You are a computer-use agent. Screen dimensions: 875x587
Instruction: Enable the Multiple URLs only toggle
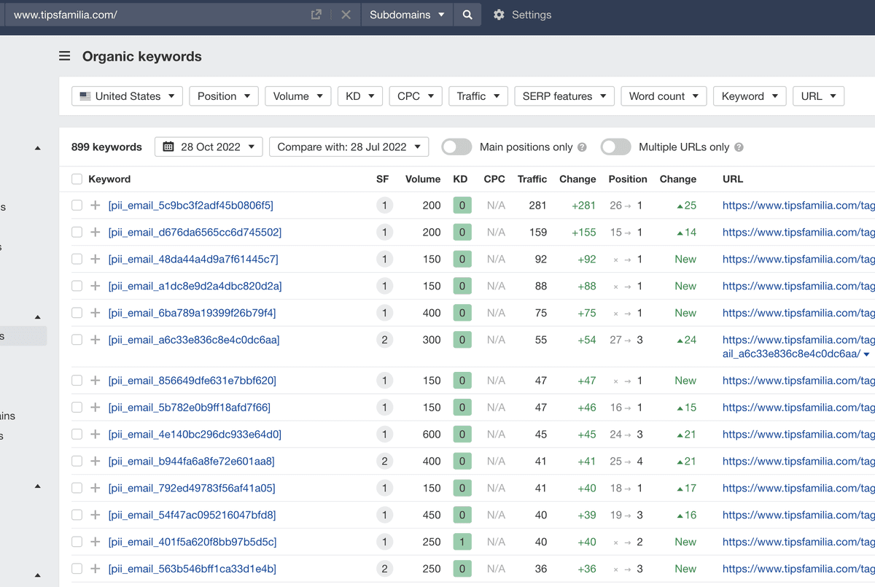(x=616, y=147)
